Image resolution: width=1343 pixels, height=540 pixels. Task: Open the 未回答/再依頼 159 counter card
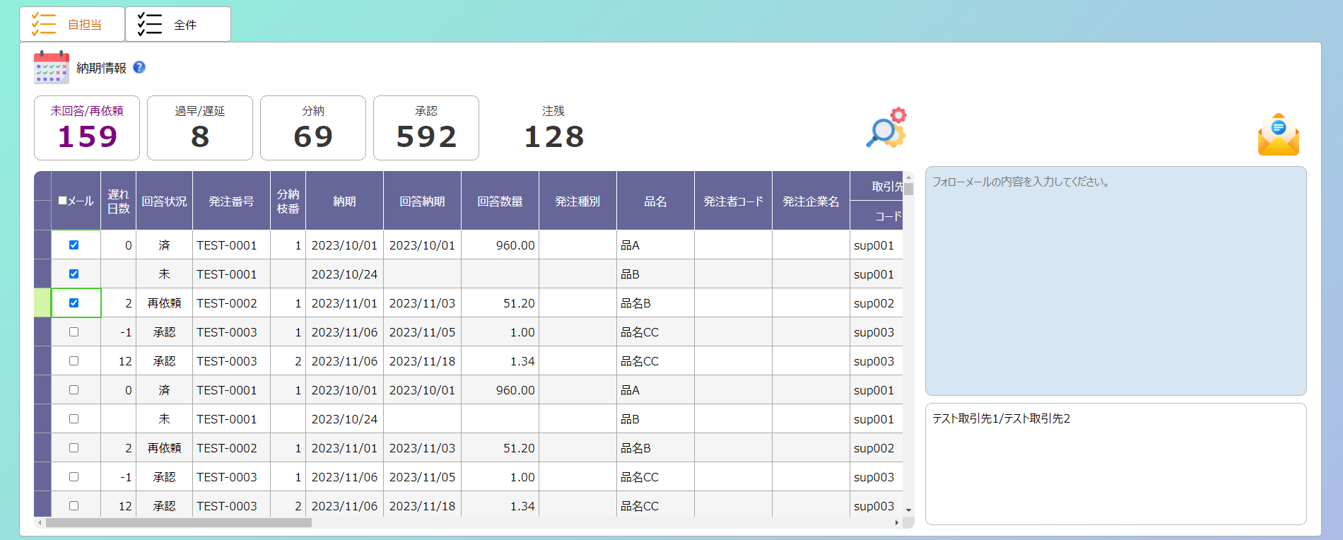87,128
